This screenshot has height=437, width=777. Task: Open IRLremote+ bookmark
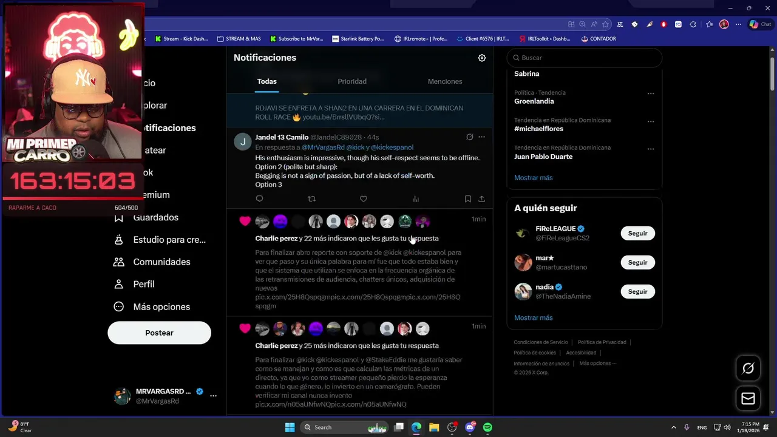[421, 39]
